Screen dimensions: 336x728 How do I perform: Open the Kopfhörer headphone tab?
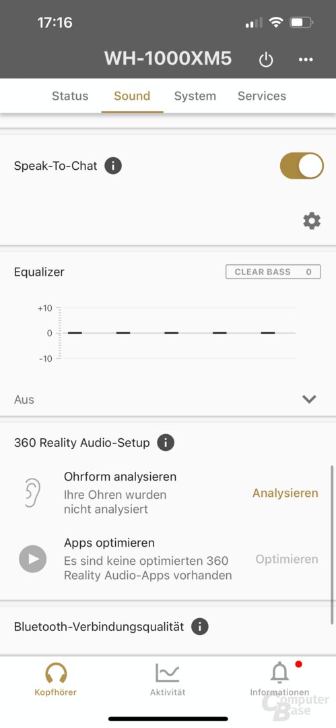tap(56, 679)
